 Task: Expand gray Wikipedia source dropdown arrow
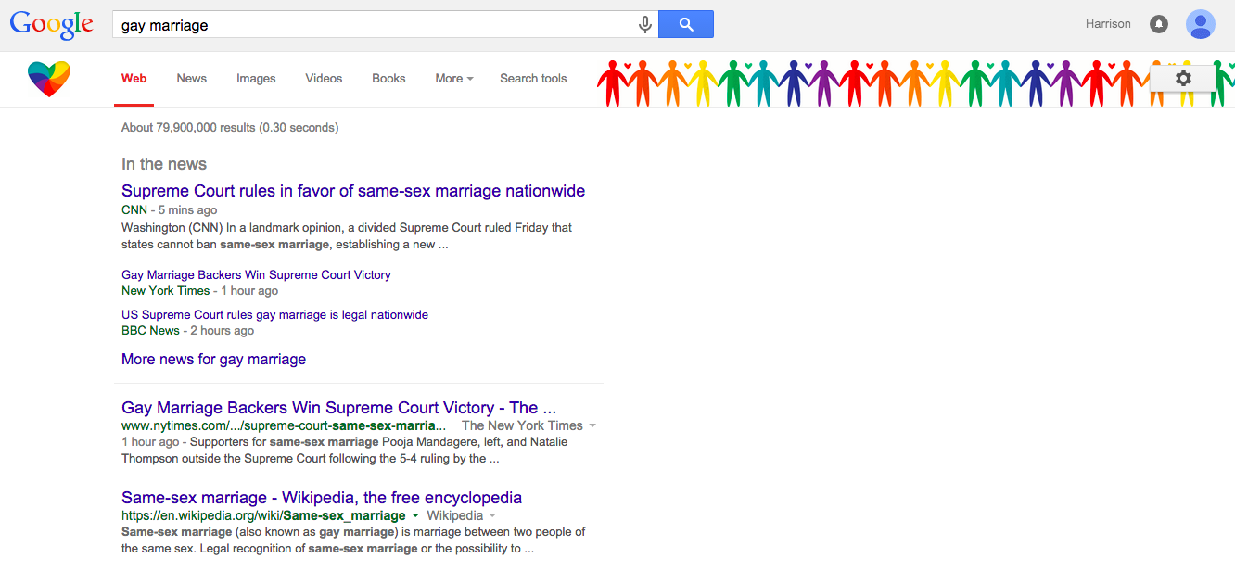click(492, 516)
